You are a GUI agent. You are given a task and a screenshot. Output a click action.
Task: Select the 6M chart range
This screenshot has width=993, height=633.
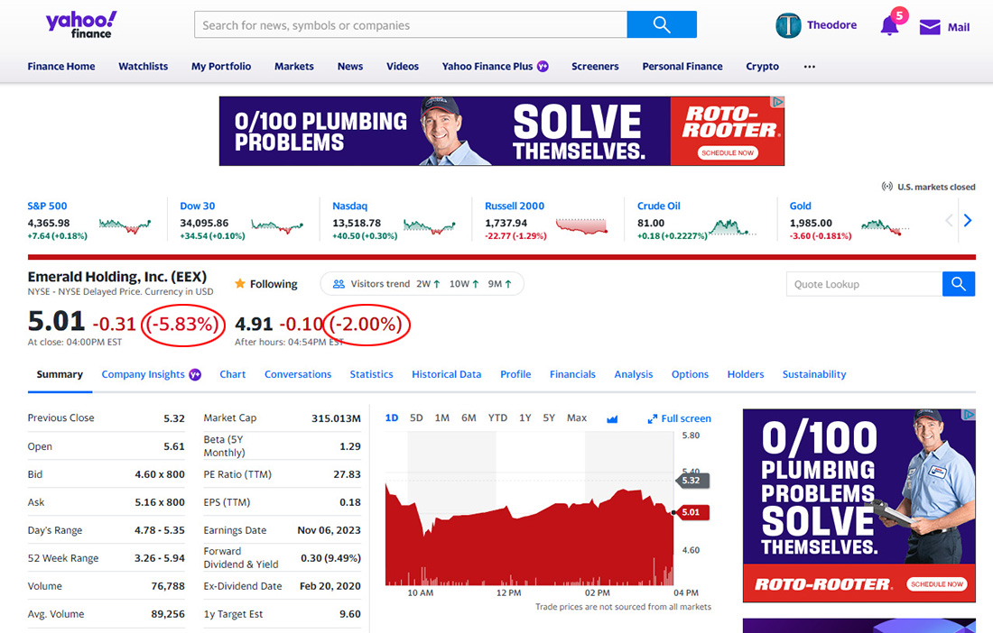pos(469,418)
